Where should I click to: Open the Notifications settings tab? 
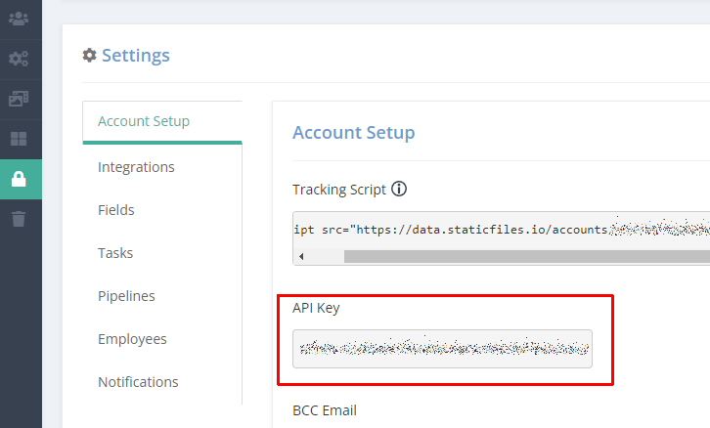tap(138, 382)
